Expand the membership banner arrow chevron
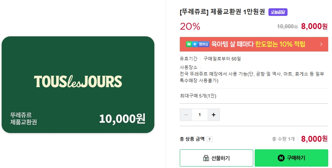Screen dimensions: 332x168 (321, 44)
